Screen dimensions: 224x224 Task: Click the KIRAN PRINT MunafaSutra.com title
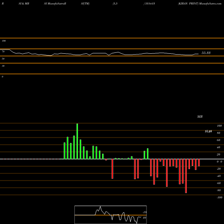pos(200,4)
